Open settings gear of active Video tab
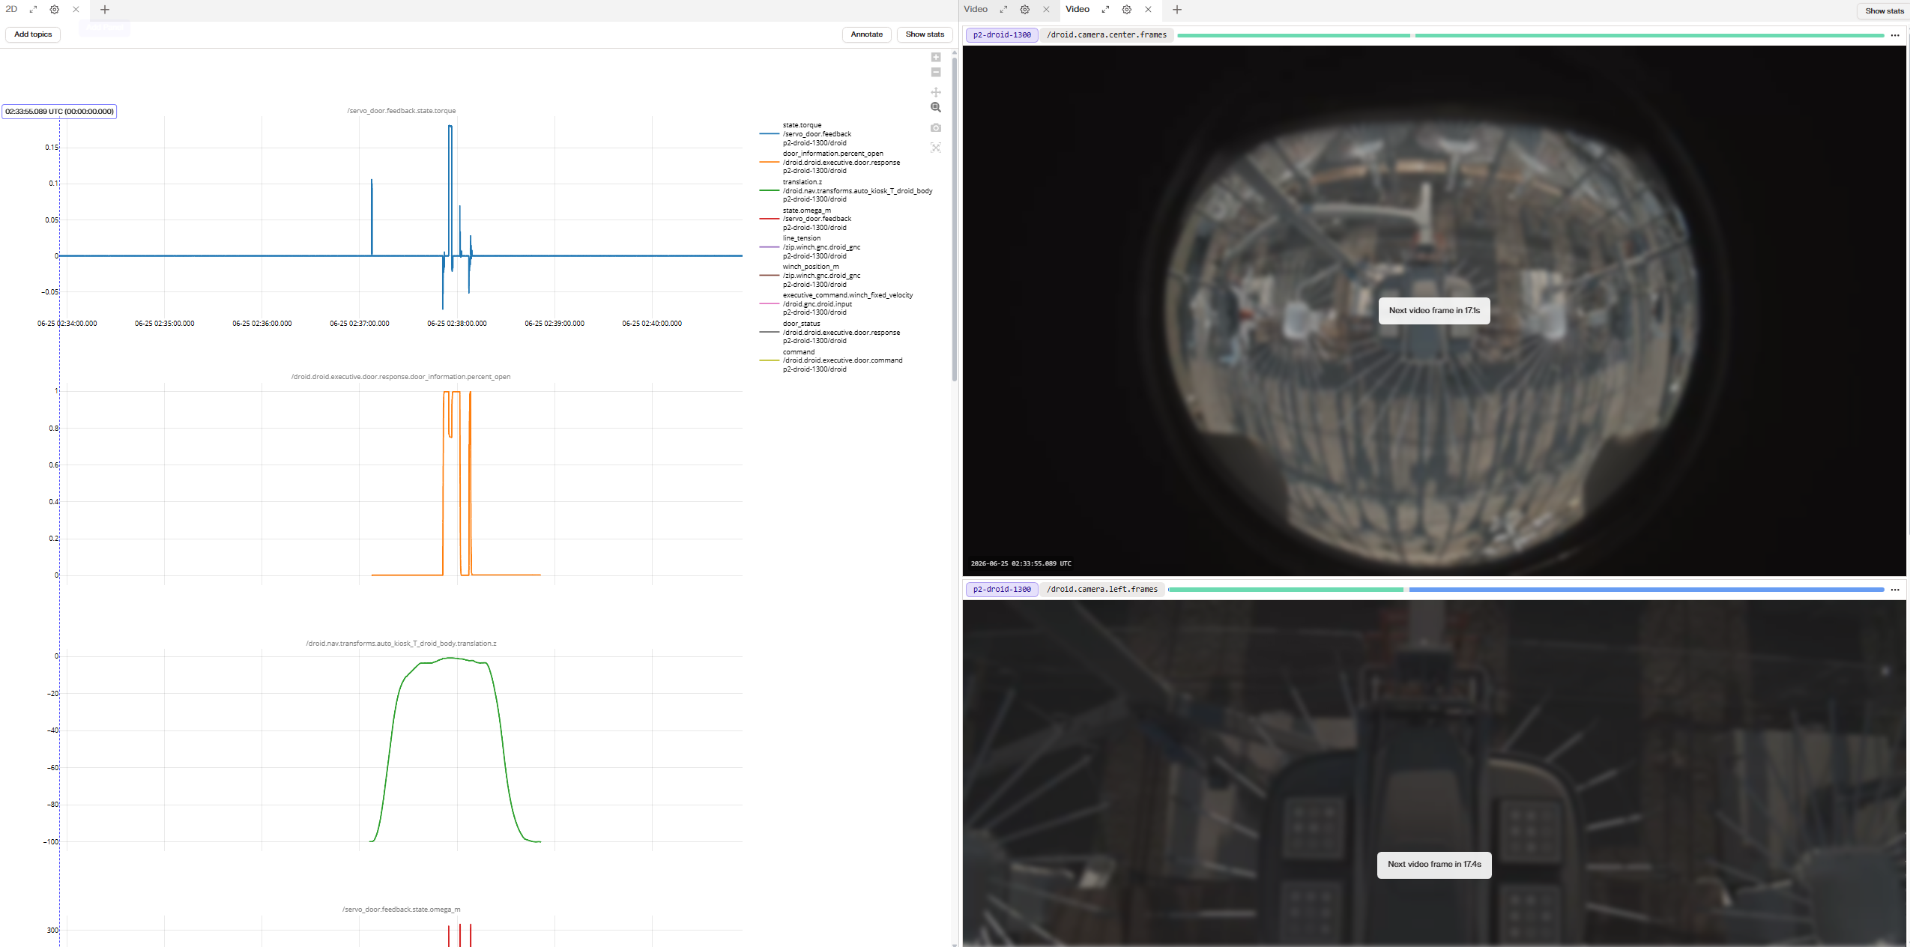 pos(1127,10)
